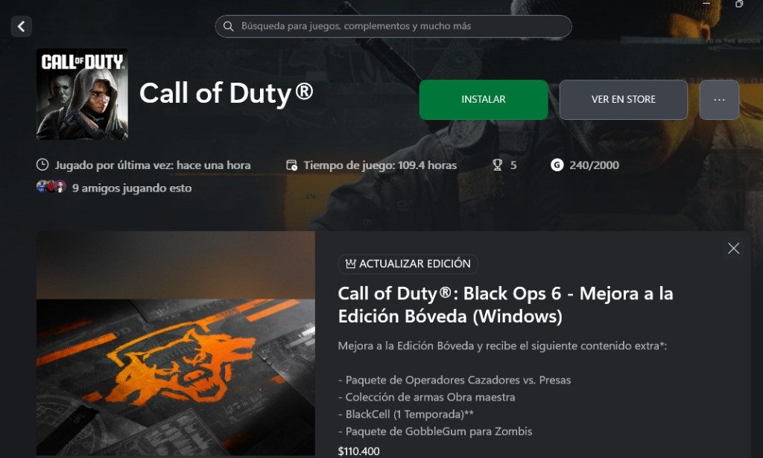Click the Gamerscore G icon

[557, 165]
